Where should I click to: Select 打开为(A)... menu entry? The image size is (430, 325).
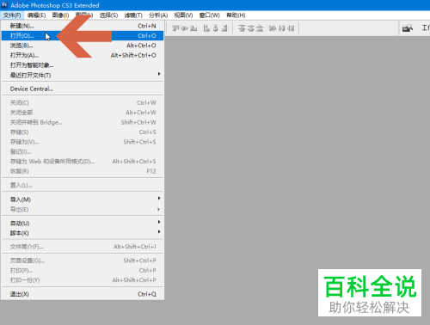pyautogui.click(x=83, y=55)
